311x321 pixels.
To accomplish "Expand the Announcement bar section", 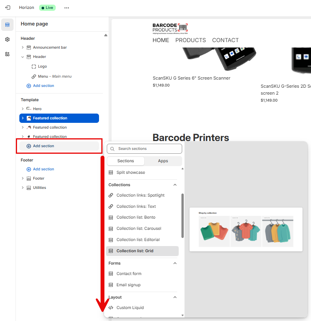I will pyautogui.click(x=22, y=48).
